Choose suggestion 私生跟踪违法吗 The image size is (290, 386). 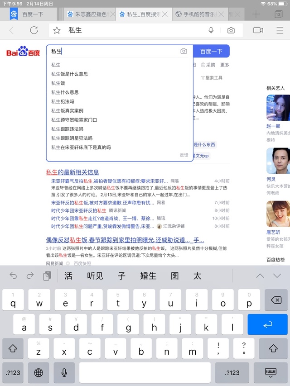point(68,129)
